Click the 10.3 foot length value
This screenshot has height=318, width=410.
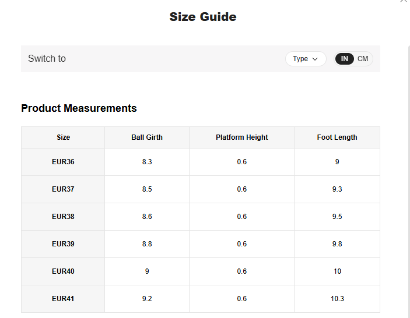[337, 299]
